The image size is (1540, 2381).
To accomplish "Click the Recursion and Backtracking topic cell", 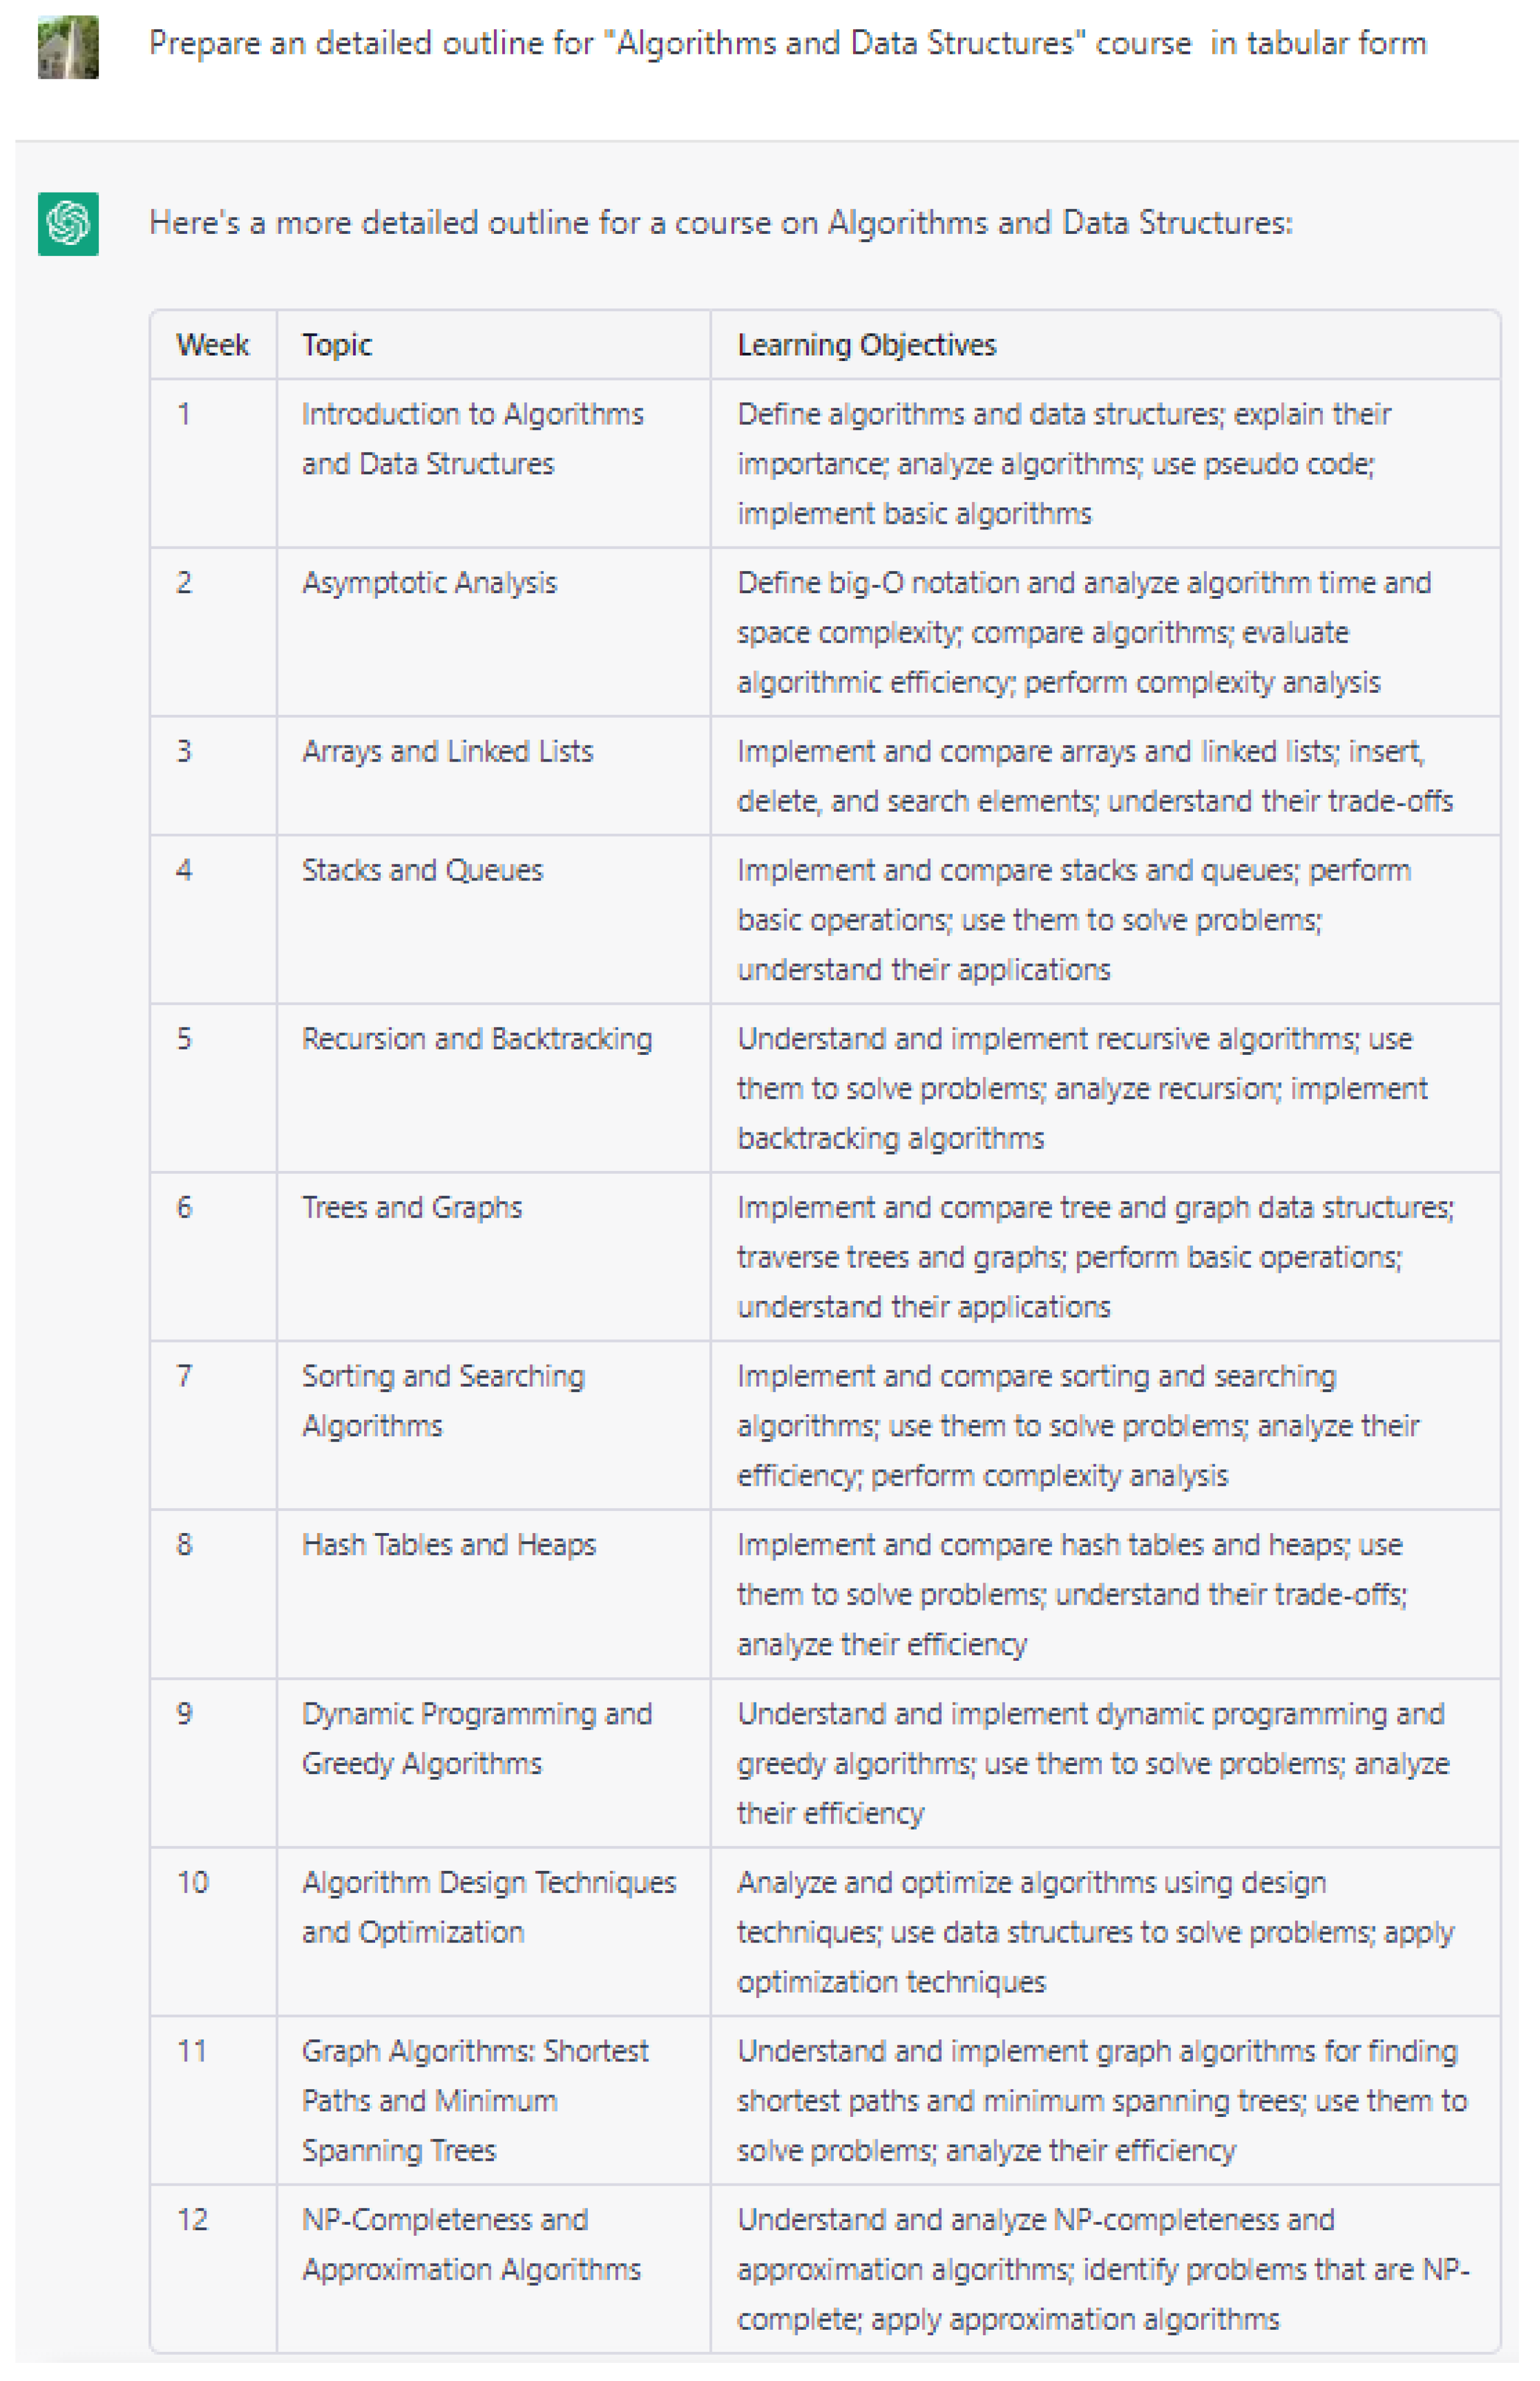I will tap(476, 1039).
